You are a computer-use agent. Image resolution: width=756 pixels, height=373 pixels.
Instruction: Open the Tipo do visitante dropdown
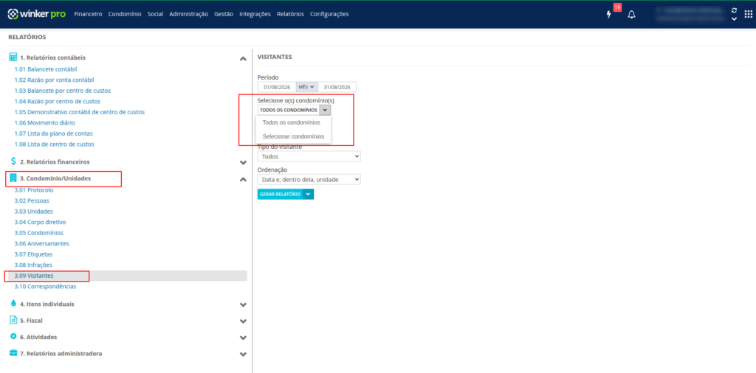[309, 156]
